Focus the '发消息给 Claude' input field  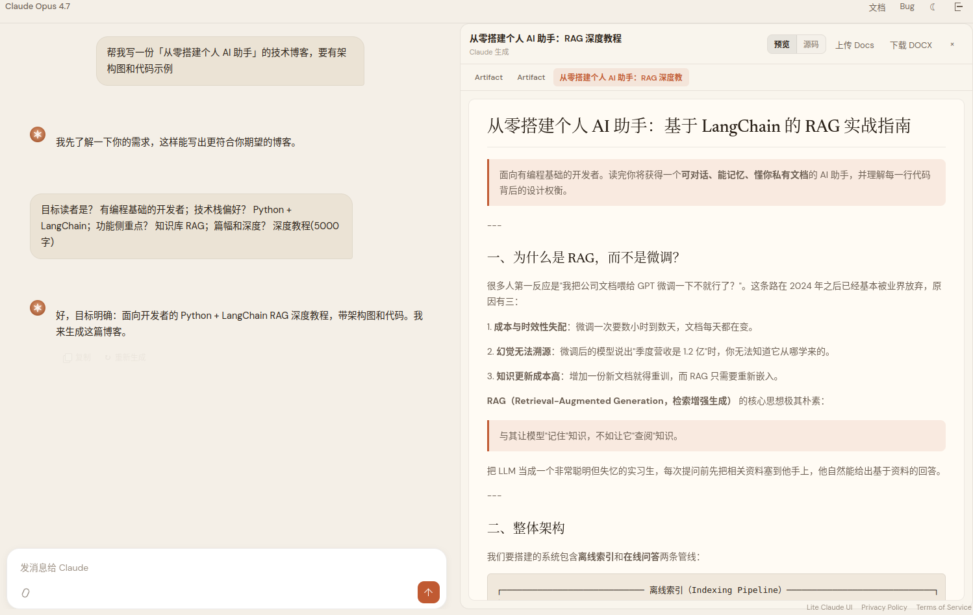(226, 568)
